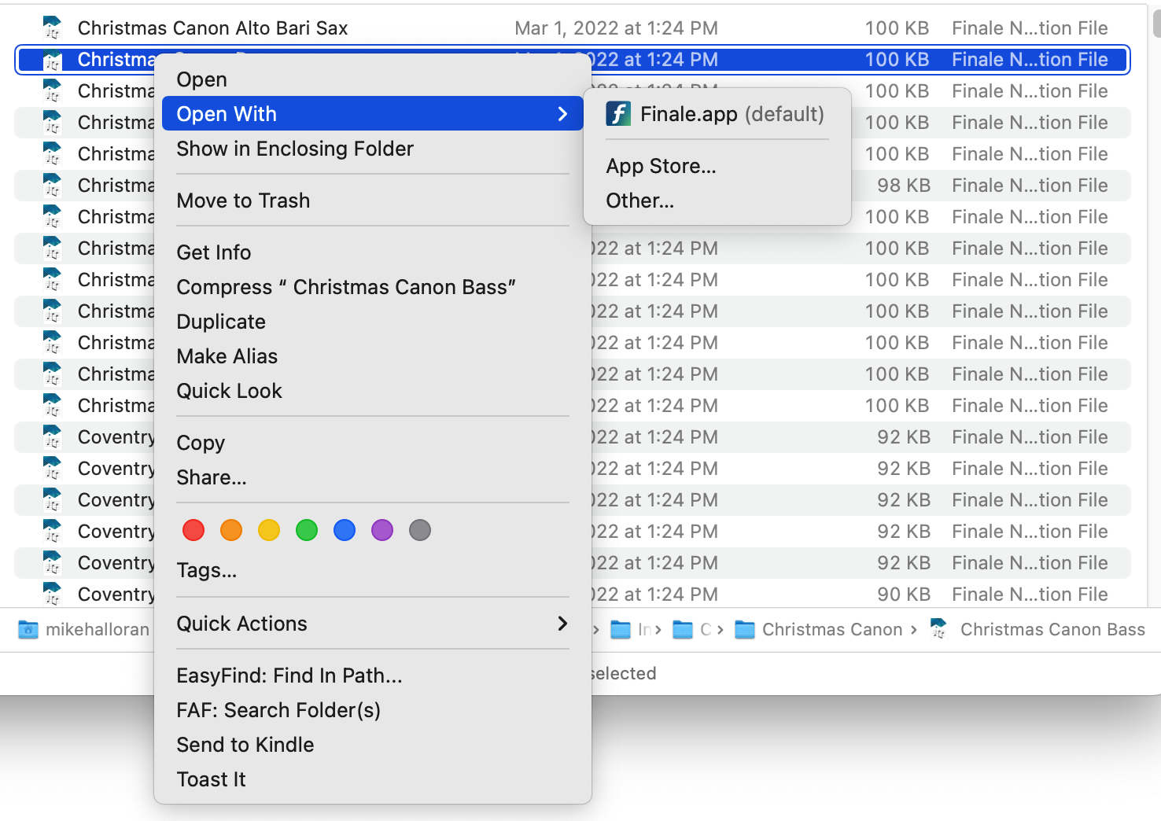Choose Other… in the Open With submenu
Image resolution: width=1161 pixels, height=821 pixels.
click(639, 201)
